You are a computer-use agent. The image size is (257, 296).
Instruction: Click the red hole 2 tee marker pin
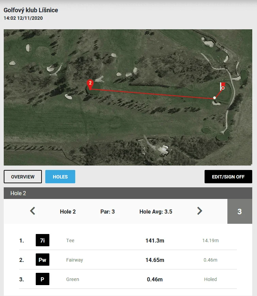coord(90,84)
